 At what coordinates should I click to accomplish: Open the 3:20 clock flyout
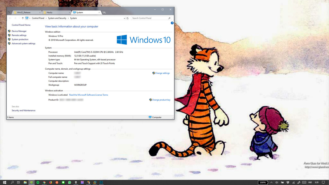(317, 182)
